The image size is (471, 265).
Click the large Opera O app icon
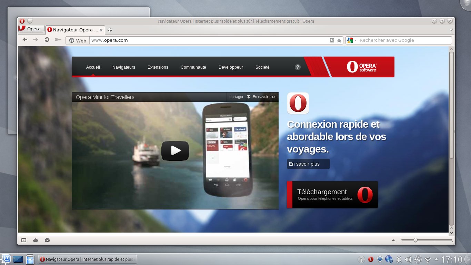coord(298,103)
